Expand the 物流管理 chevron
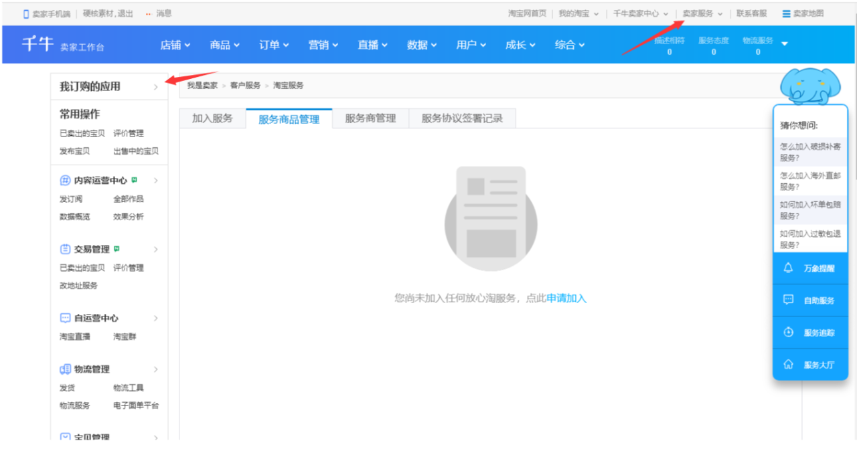 [155, 369]
